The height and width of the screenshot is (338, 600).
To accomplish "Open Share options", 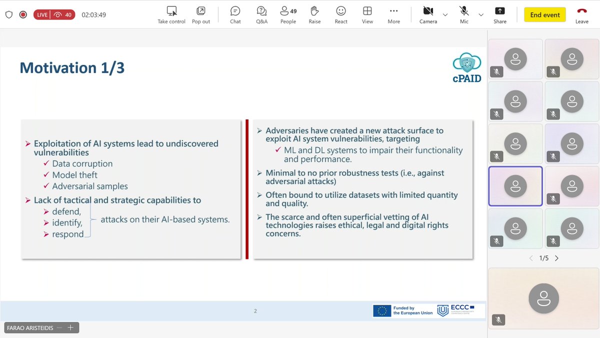I will pyautogui.click(x=499, y=14).
